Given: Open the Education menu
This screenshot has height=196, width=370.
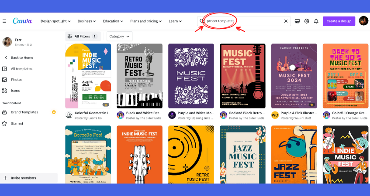Looking at the screenshot, I should [113, 21].
